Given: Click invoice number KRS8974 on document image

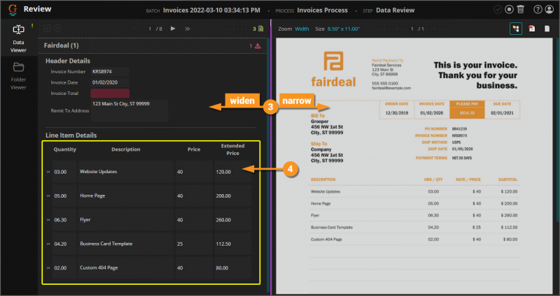Looking at the screenshot, I should (459, 135).
